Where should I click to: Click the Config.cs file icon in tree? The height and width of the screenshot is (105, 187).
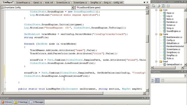164,40
